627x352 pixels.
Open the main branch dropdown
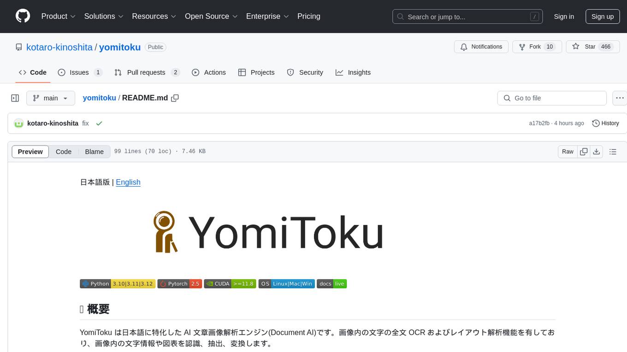point(51,98)
